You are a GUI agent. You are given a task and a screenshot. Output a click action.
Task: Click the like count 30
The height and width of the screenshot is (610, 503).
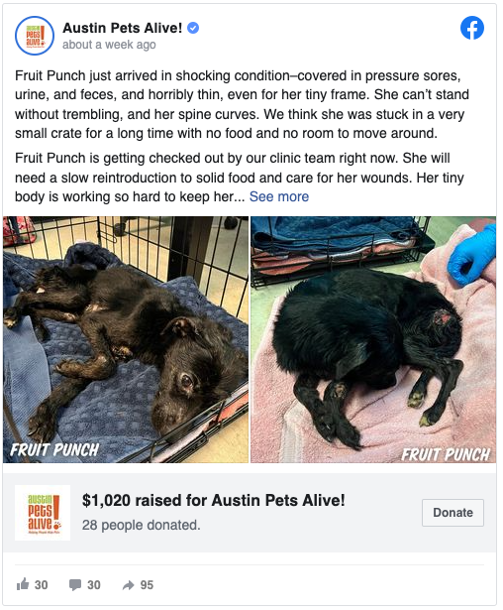tap(42, 585)
